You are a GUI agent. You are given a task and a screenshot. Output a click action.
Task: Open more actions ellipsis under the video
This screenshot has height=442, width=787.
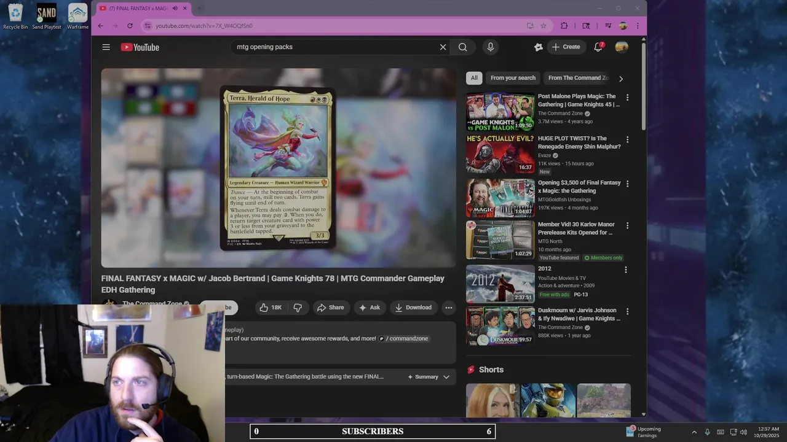pos(449,308)
